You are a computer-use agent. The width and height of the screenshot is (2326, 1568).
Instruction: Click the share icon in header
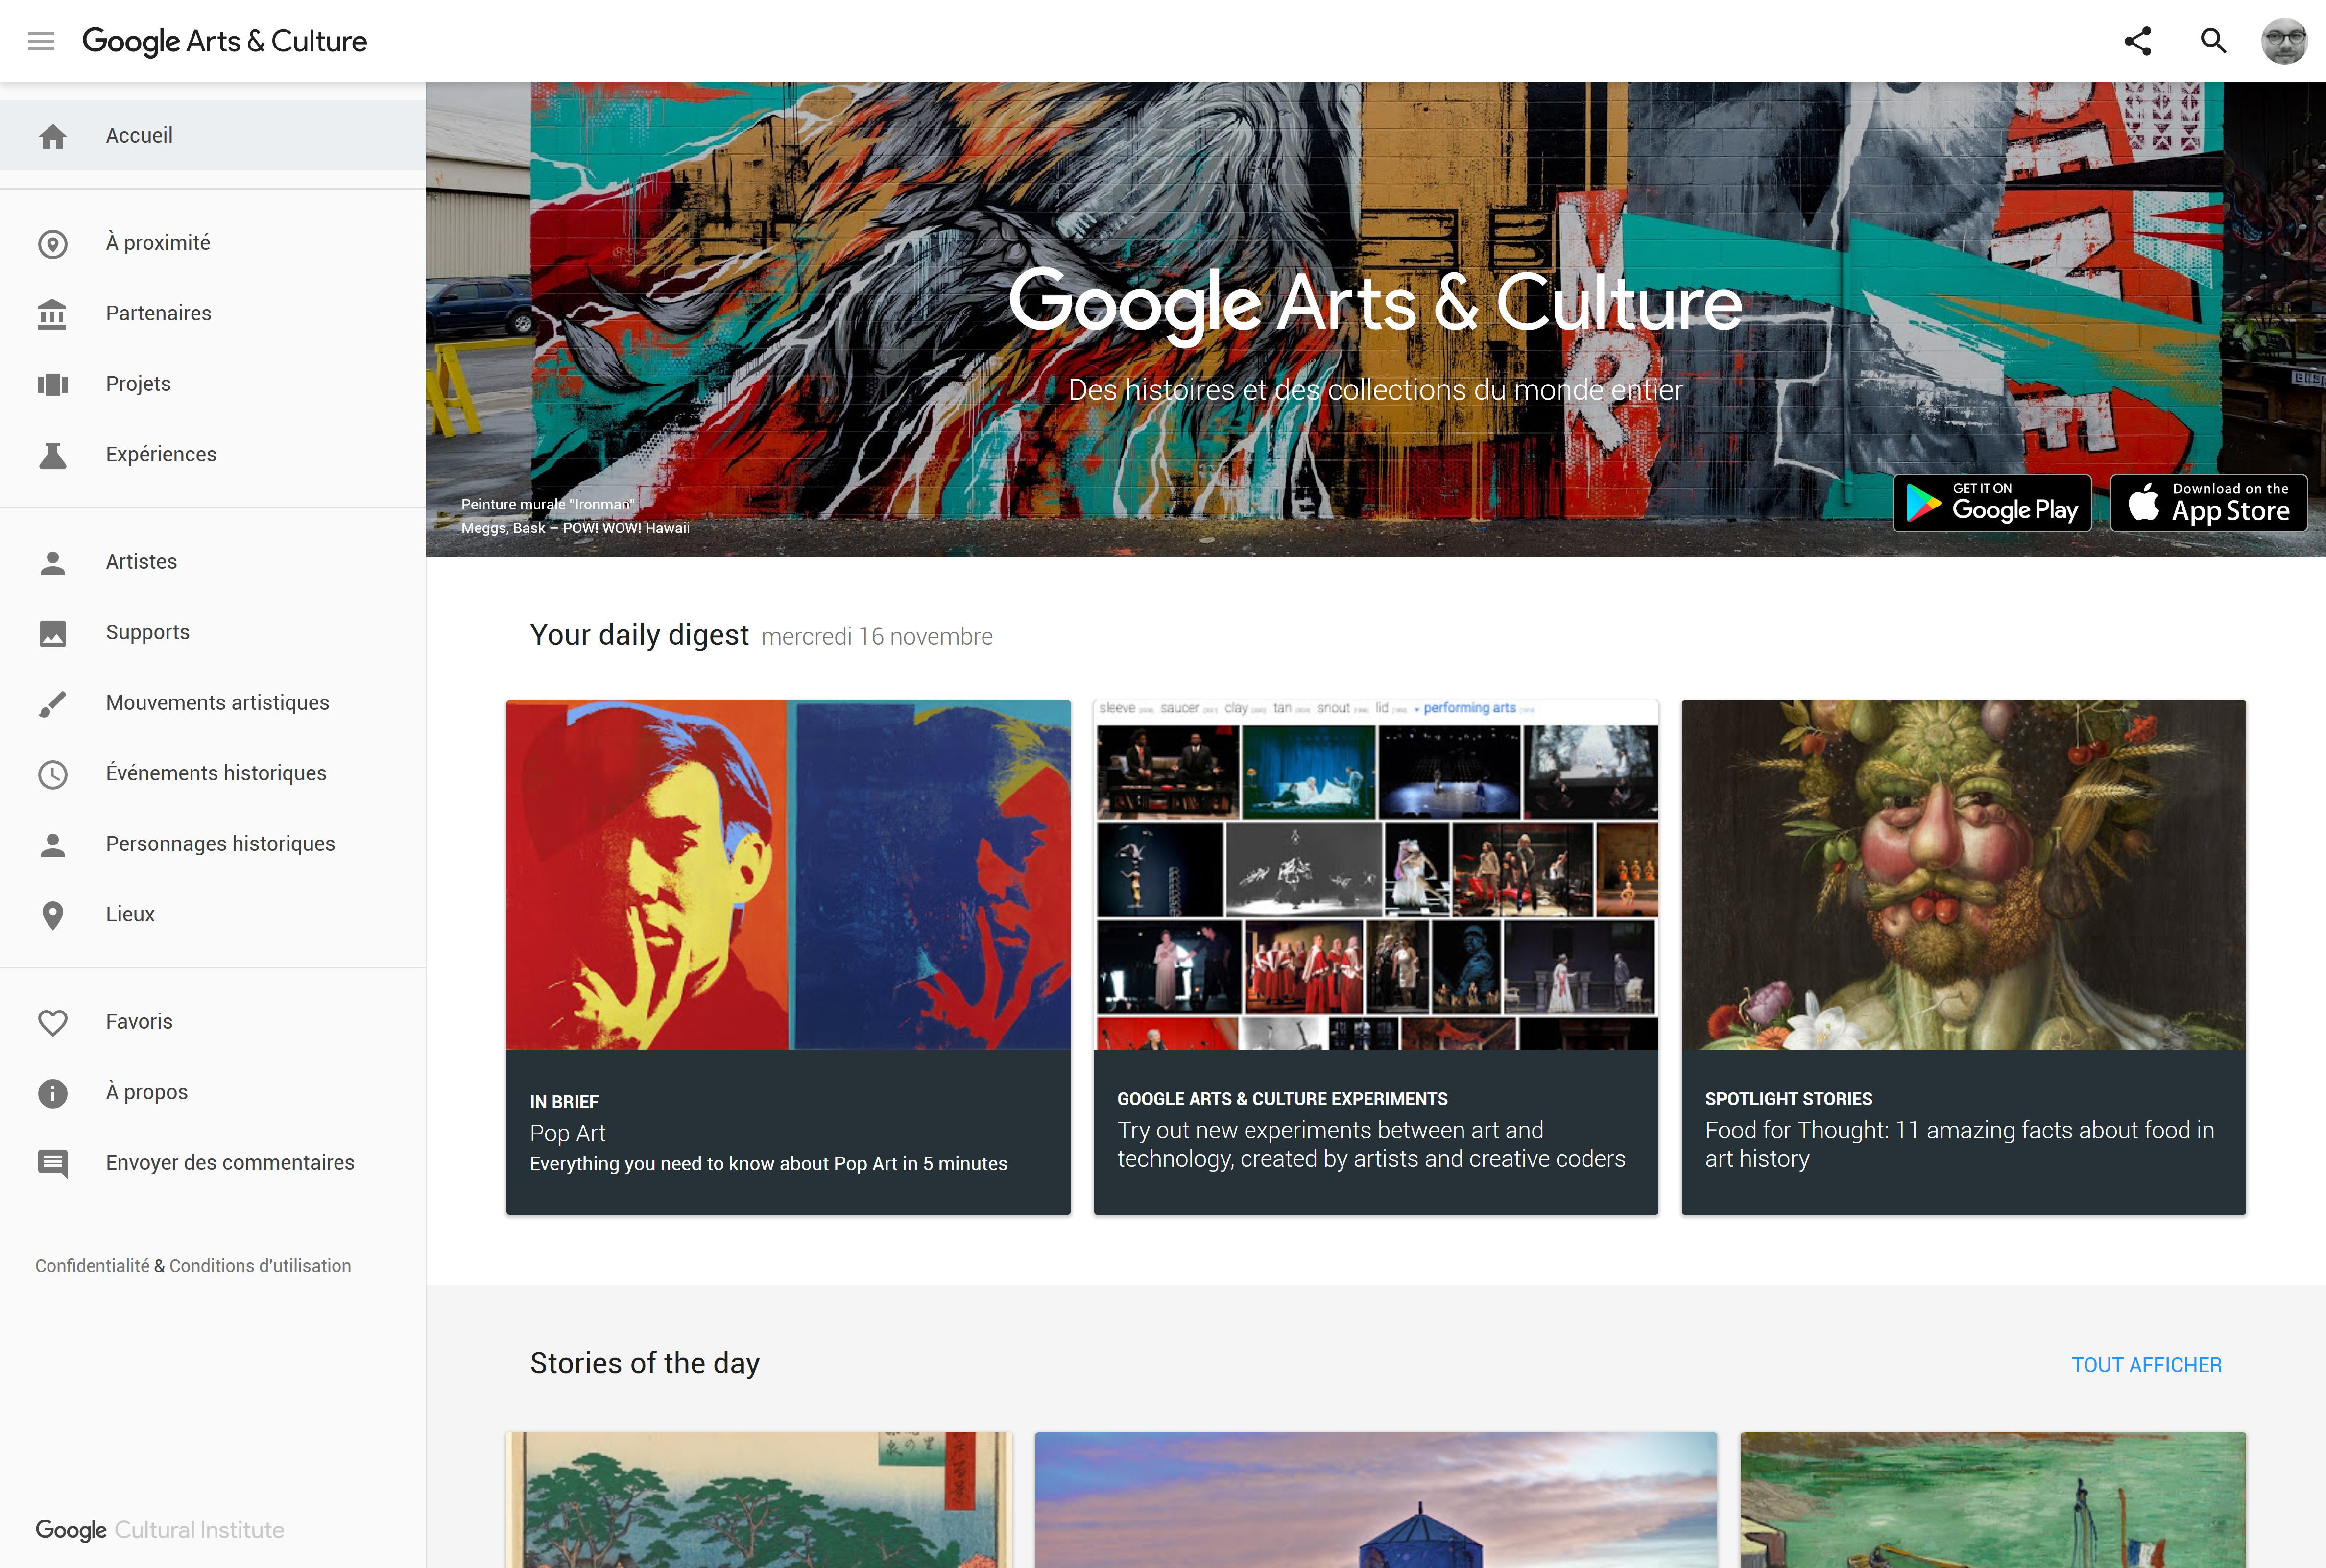[2137, 41]
